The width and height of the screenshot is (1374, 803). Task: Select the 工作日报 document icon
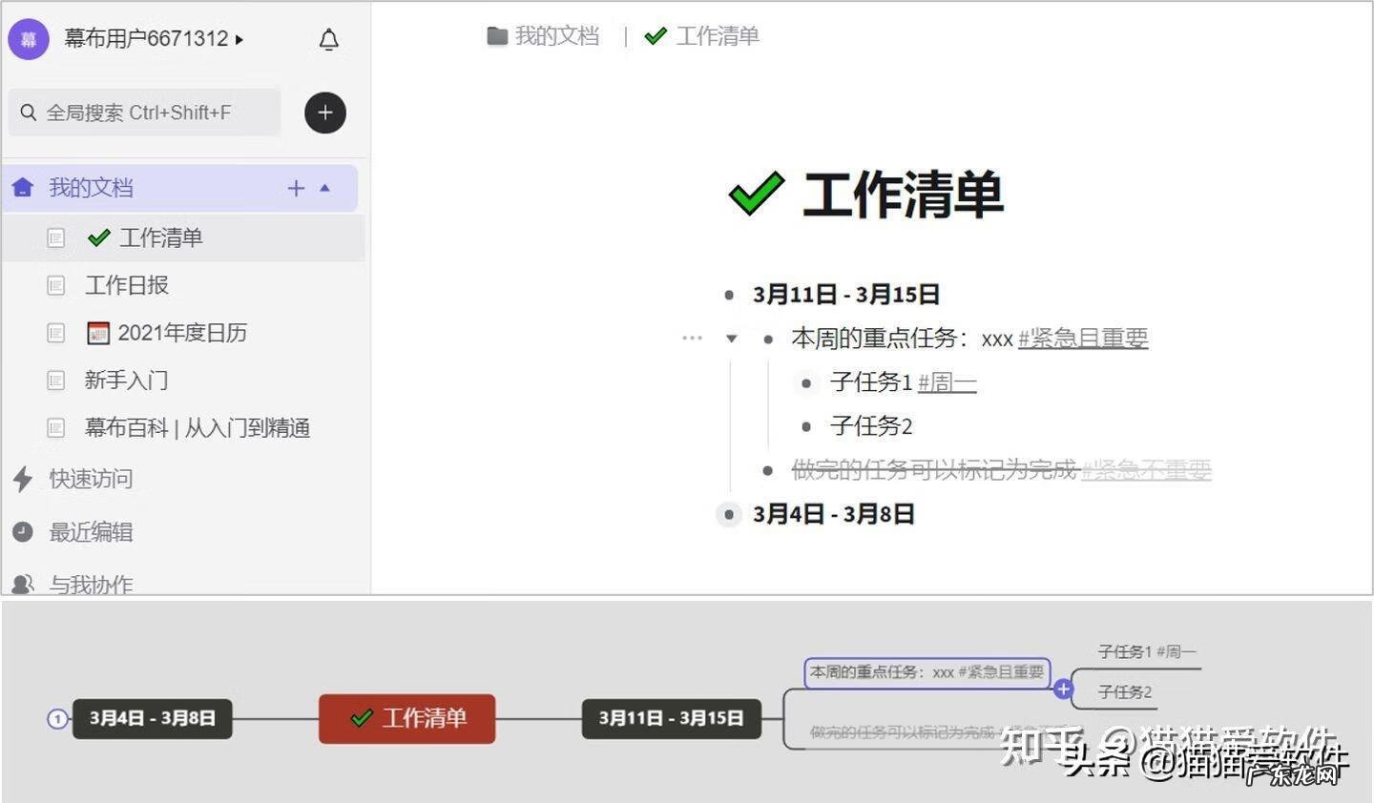click(x=55, y=285)
